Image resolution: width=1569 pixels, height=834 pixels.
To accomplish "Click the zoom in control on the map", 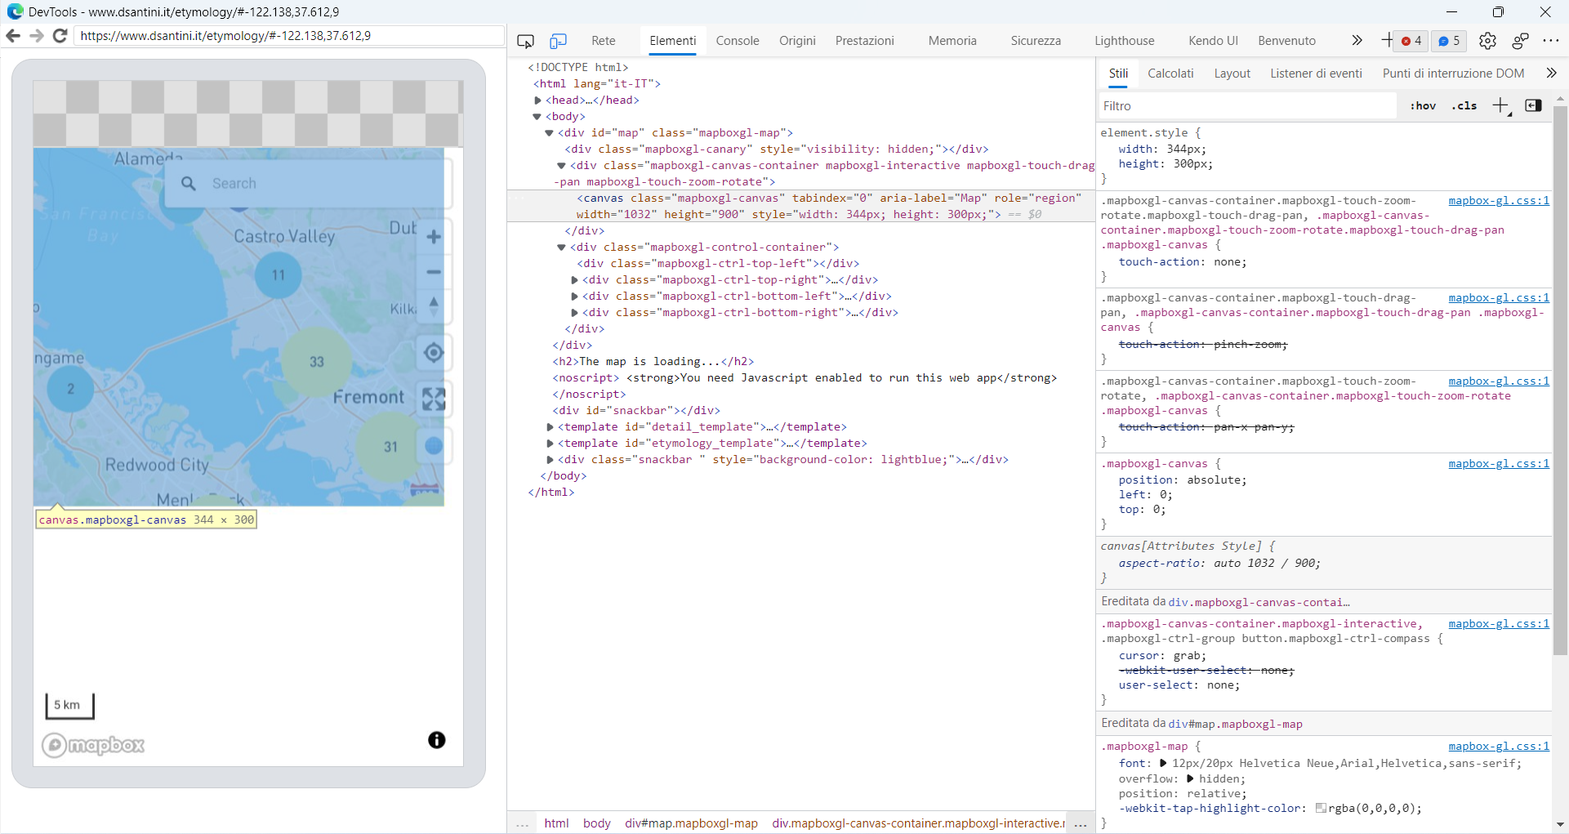I will (x=434, y=237).
